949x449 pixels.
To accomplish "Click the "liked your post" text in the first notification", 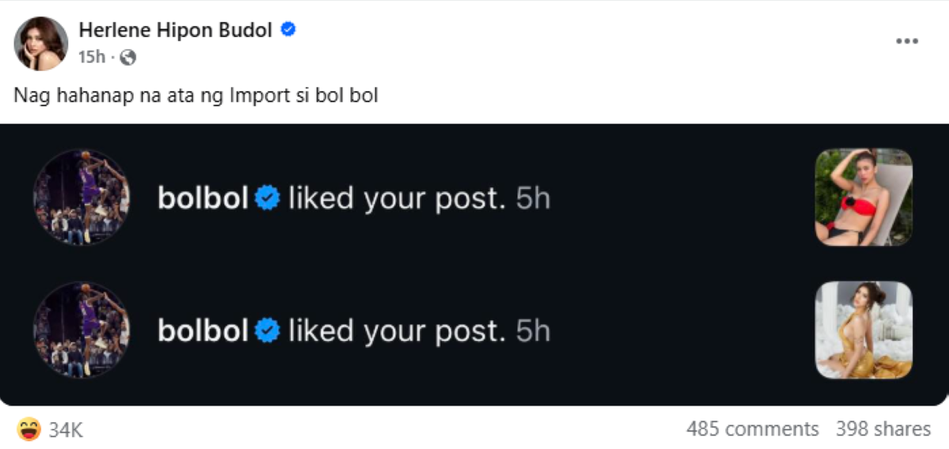I will click(396, 198).
